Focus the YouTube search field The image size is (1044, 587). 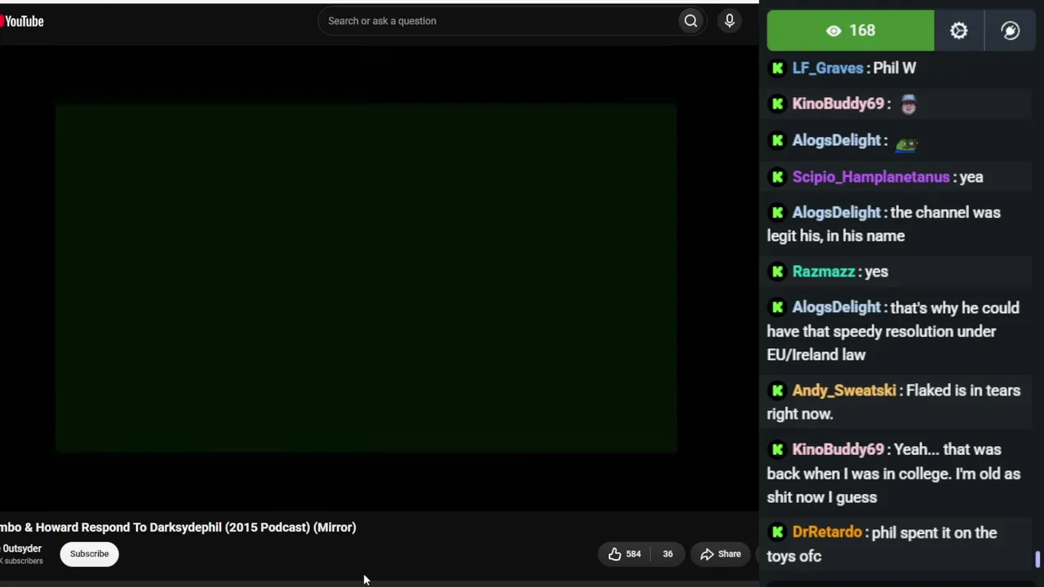tap(498, 21)
